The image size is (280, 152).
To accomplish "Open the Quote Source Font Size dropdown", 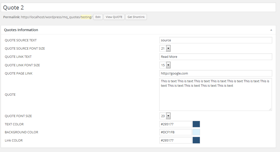I will [168, 48].
